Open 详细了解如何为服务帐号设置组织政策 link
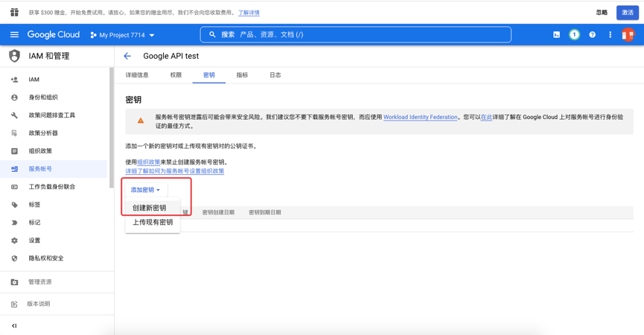 click(174, 171)
